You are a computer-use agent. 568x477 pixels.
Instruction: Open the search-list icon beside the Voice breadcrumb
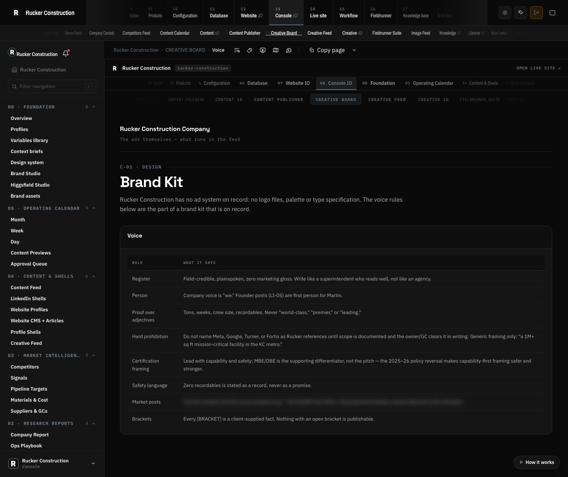(237, 50)
